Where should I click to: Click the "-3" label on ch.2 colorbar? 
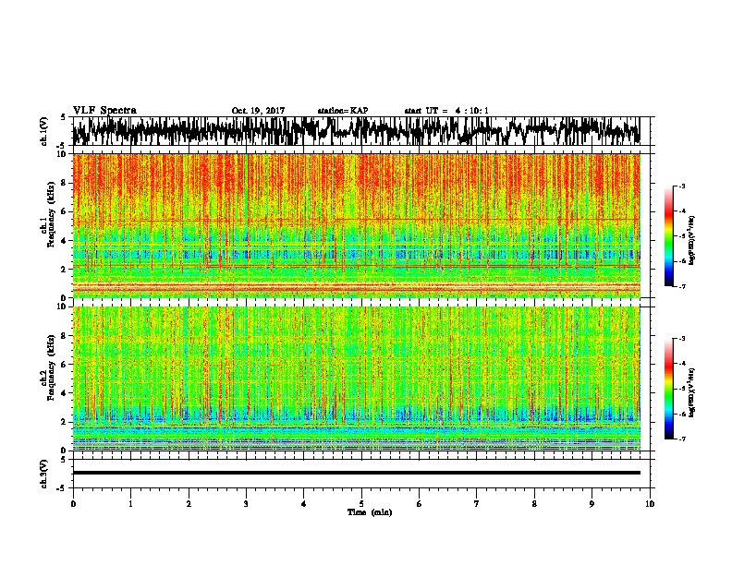pos(681,339)
